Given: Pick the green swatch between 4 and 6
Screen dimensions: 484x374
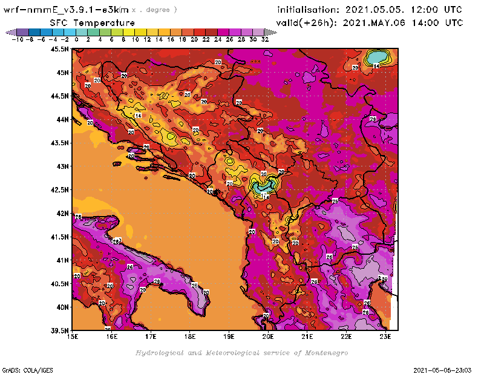Looking at the screenshot, I should click(x=105, y=32).
